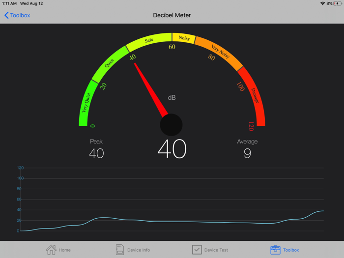Tap the chart axis label 100
The image size is (344, 258).
20,178
